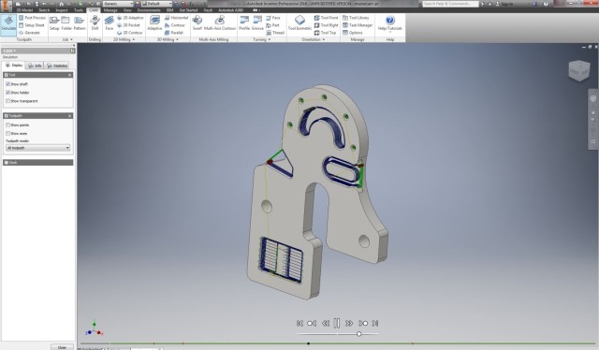
Task: Set Tool Front orientation
Action: coord(326,18)
